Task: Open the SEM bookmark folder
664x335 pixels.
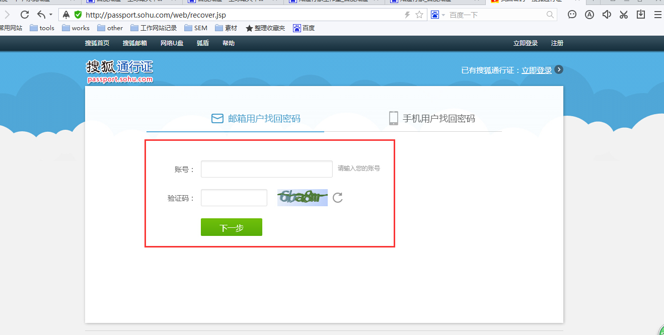Action: [x=196, y=28]
